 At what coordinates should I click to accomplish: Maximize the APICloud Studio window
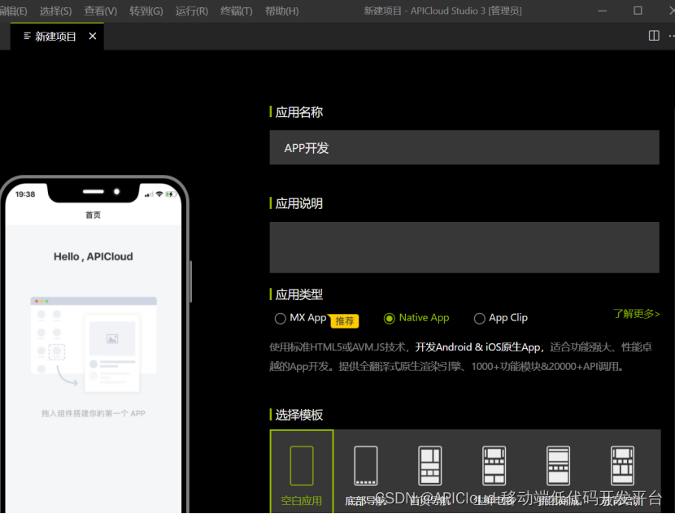click(638, 11)
